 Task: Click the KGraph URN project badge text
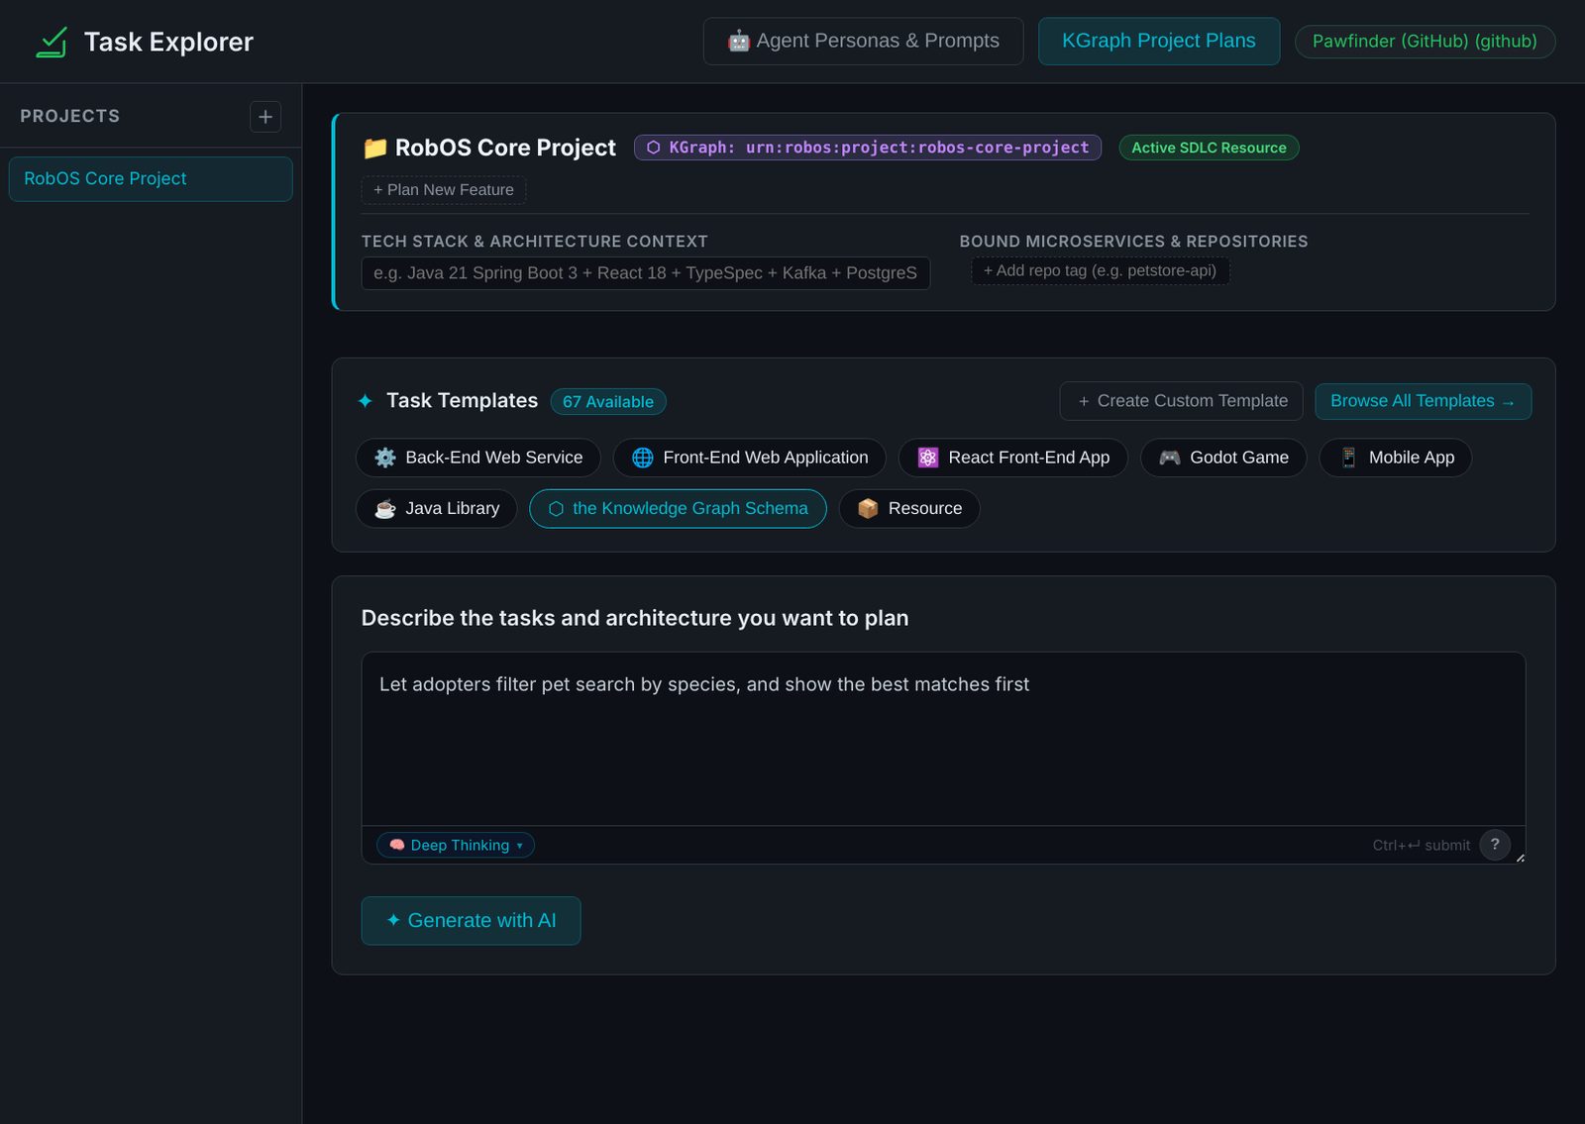click(879, 148)
